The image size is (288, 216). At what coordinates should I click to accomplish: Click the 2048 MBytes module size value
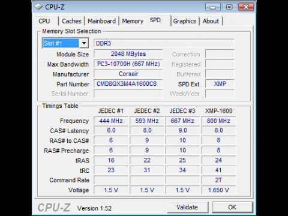point(128,54)
